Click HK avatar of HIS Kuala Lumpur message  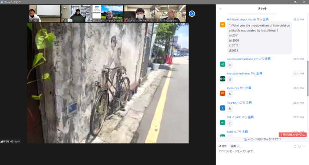pyautogui.click(x=222, y=25)
